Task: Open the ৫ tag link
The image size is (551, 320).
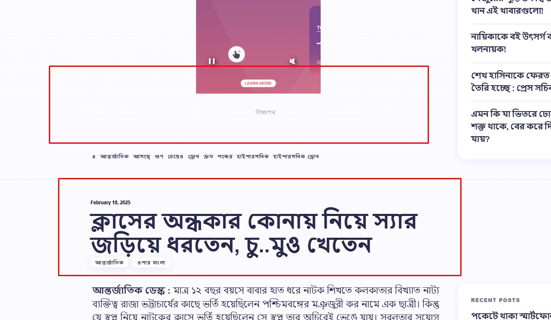Action: [94, 157]
